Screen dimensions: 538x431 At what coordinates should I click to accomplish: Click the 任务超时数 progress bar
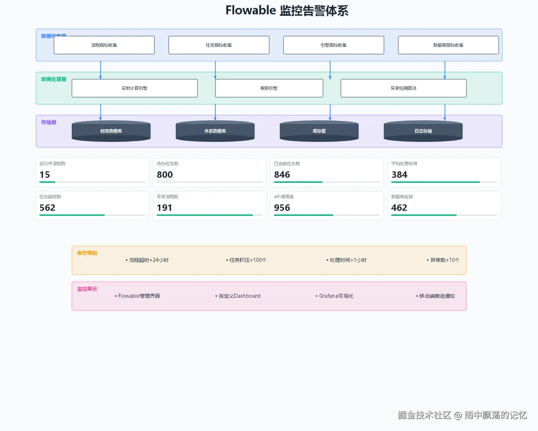pos(93,215)
